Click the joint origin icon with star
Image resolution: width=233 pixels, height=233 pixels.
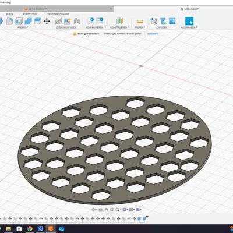tap(68, 21)
